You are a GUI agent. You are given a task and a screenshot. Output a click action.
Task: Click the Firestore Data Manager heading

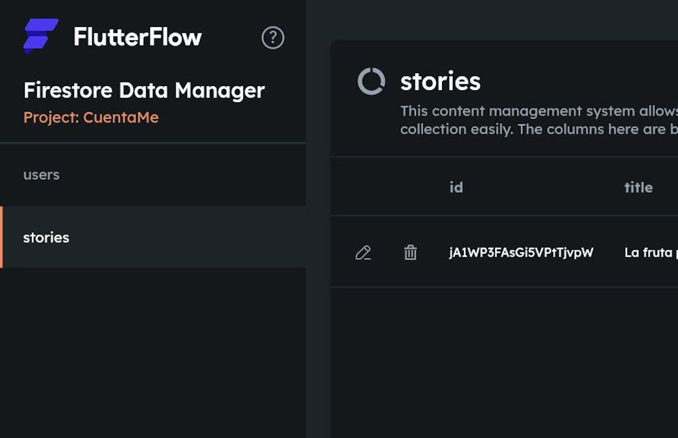(144, 90)
